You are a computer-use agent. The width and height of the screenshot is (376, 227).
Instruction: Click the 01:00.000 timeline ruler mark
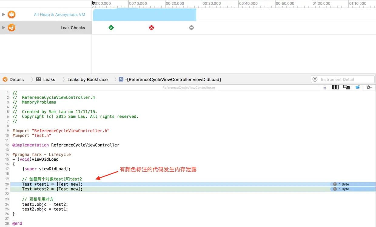click(321, 4)
